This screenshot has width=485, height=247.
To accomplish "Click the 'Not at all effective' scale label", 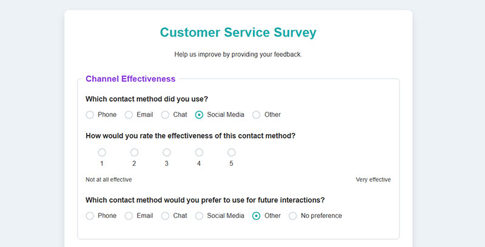I will (x=109, y=180).
